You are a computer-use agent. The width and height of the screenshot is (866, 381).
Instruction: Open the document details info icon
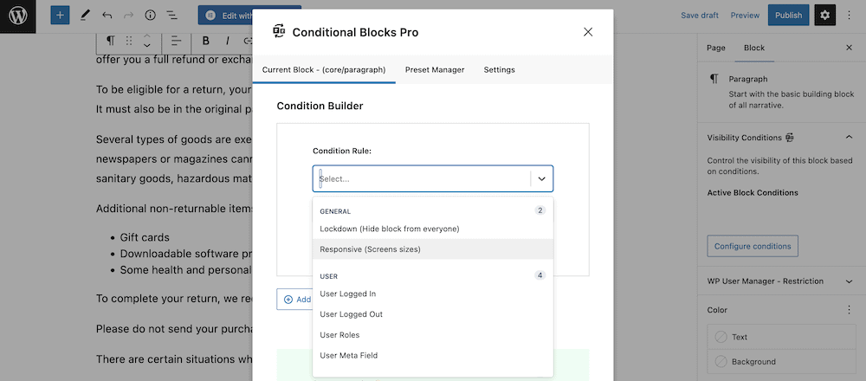coord(150,16)
